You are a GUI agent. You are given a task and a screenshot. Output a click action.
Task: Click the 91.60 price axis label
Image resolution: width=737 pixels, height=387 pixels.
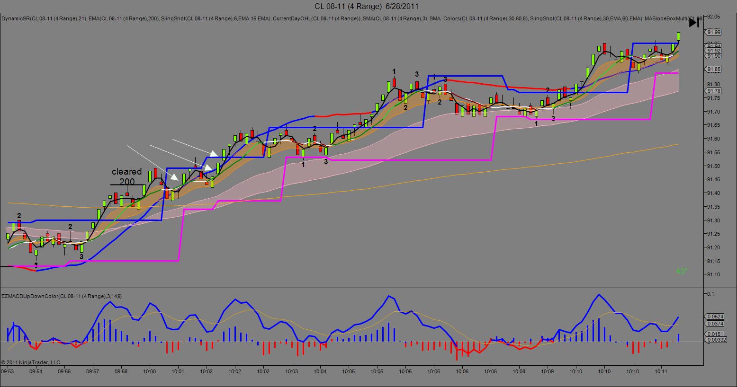coord(713,139)
